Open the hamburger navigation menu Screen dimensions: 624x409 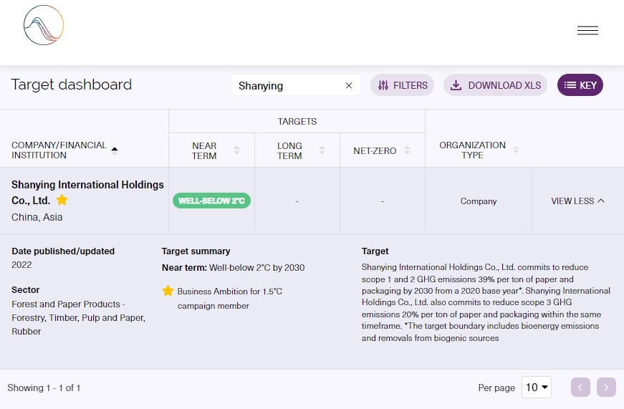click(x=587, y=30)
